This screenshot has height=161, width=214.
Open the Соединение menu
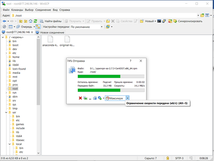pyautogui.click(x=43, y=10)
